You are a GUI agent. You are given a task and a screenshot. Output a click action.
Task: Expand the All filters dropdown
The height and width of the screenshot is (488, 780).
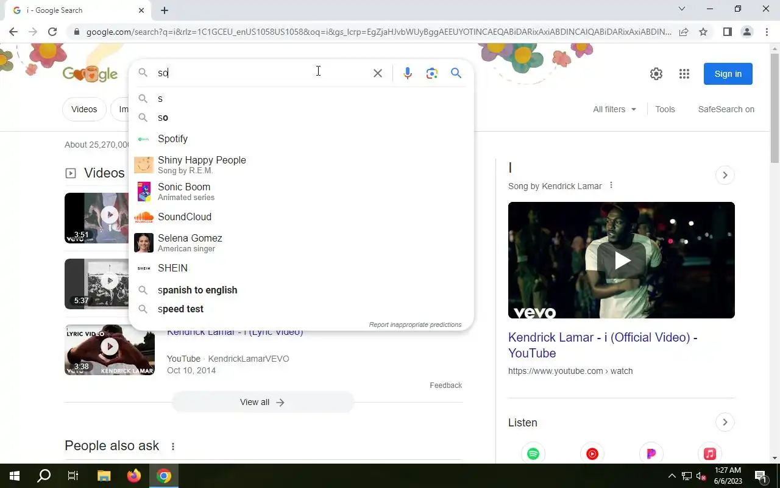pyautogui.click(x=614, y=109)
